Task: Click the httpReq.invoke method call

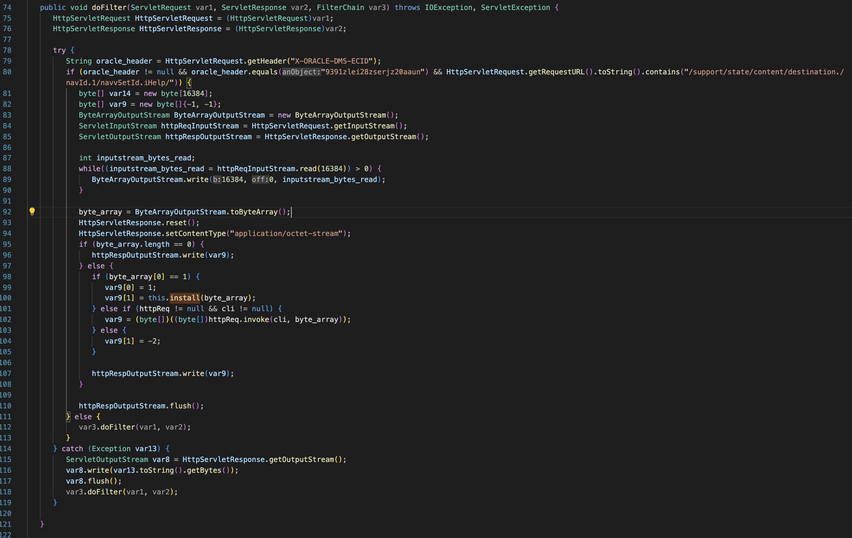Action: pyautogui.click(x=256, y=319)
